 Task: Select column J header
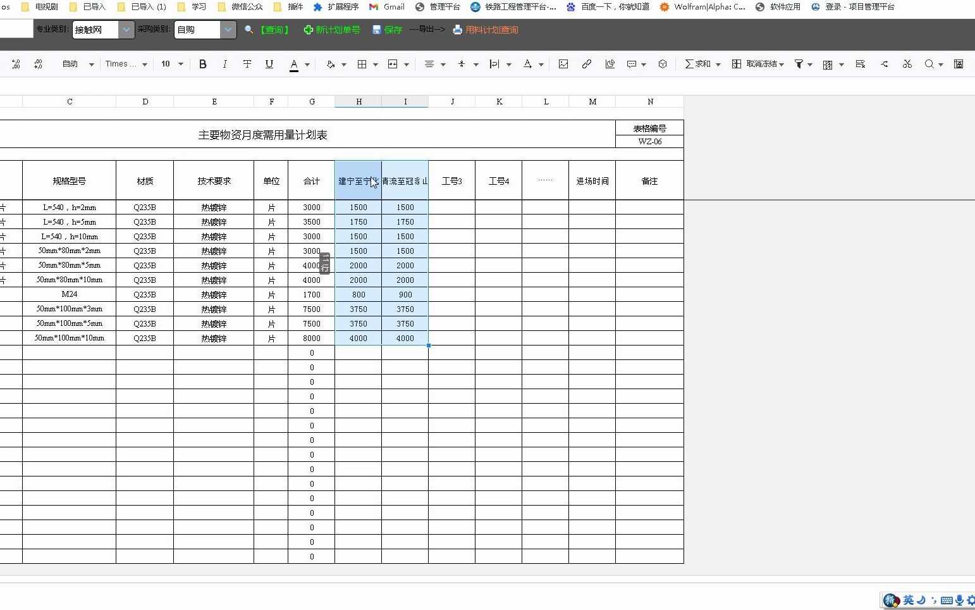(452, 101)
